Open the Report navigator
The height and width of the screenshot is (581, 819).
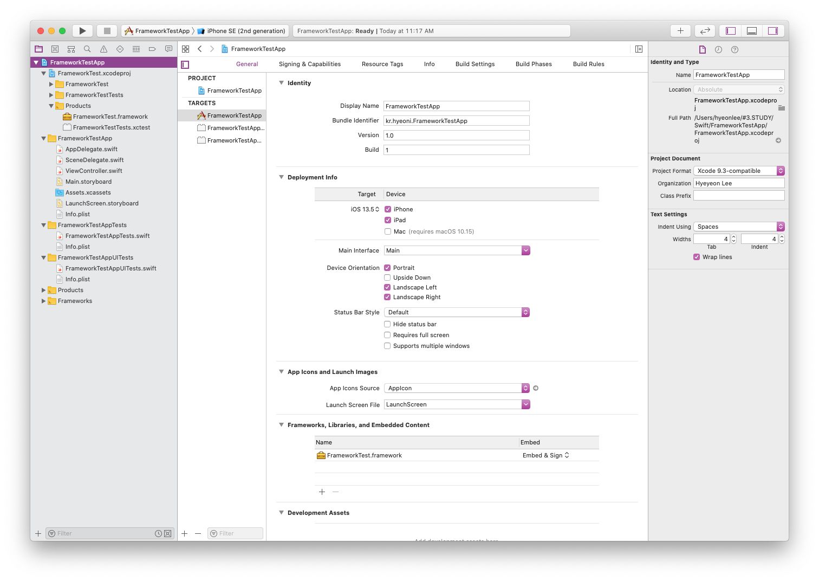(168, 49)
